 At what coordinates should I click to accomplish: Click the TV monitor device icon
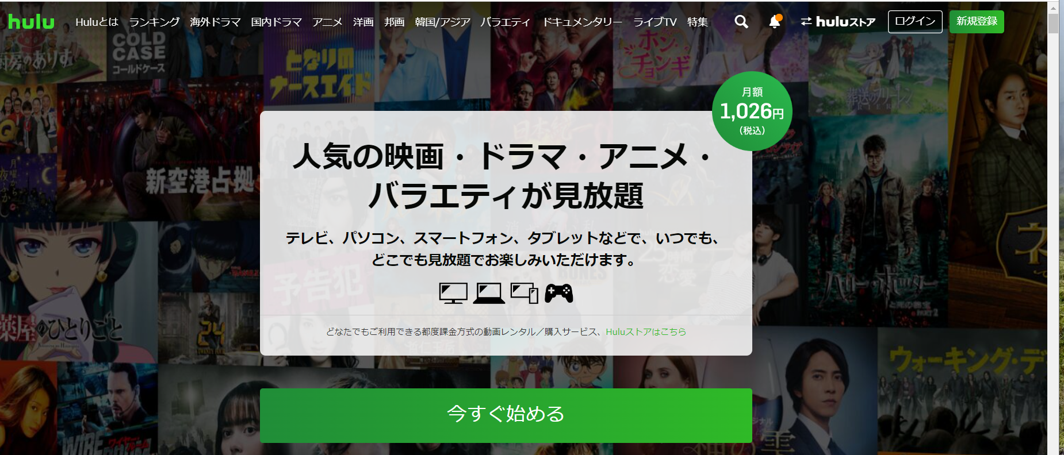coord(453,293)
